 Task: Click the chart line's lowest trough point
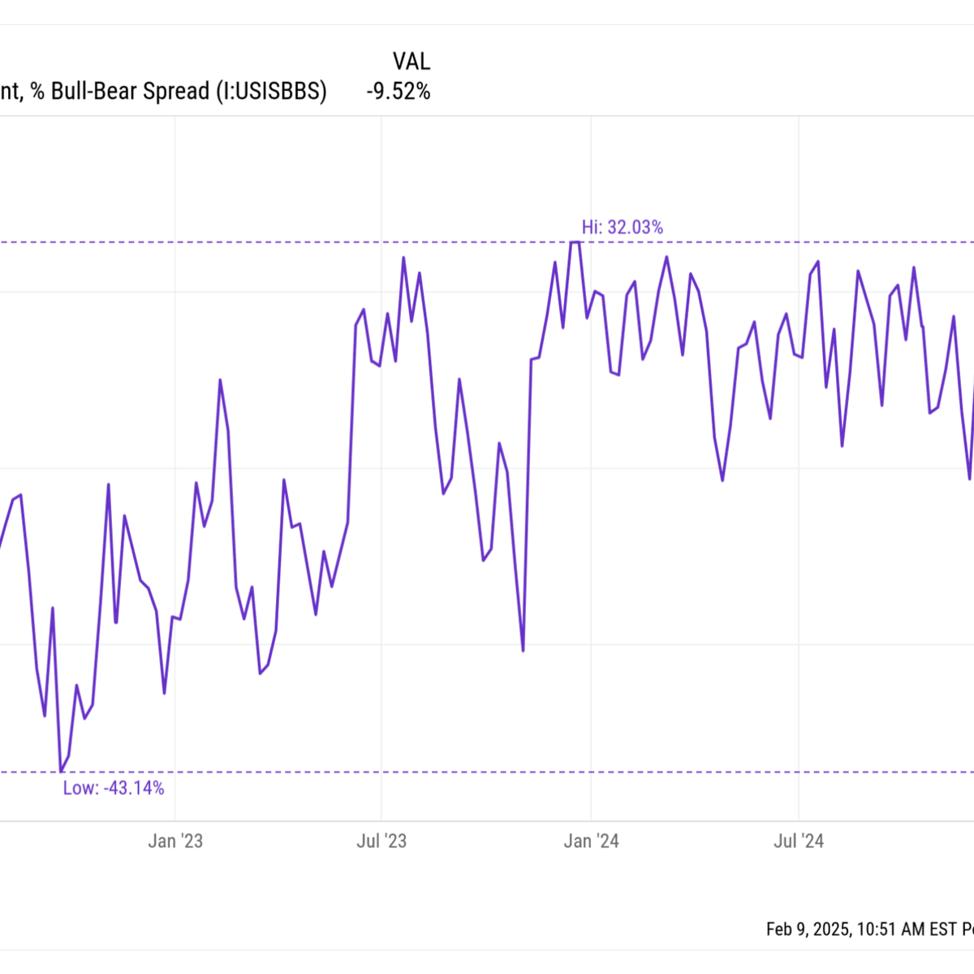click(61, 771)
